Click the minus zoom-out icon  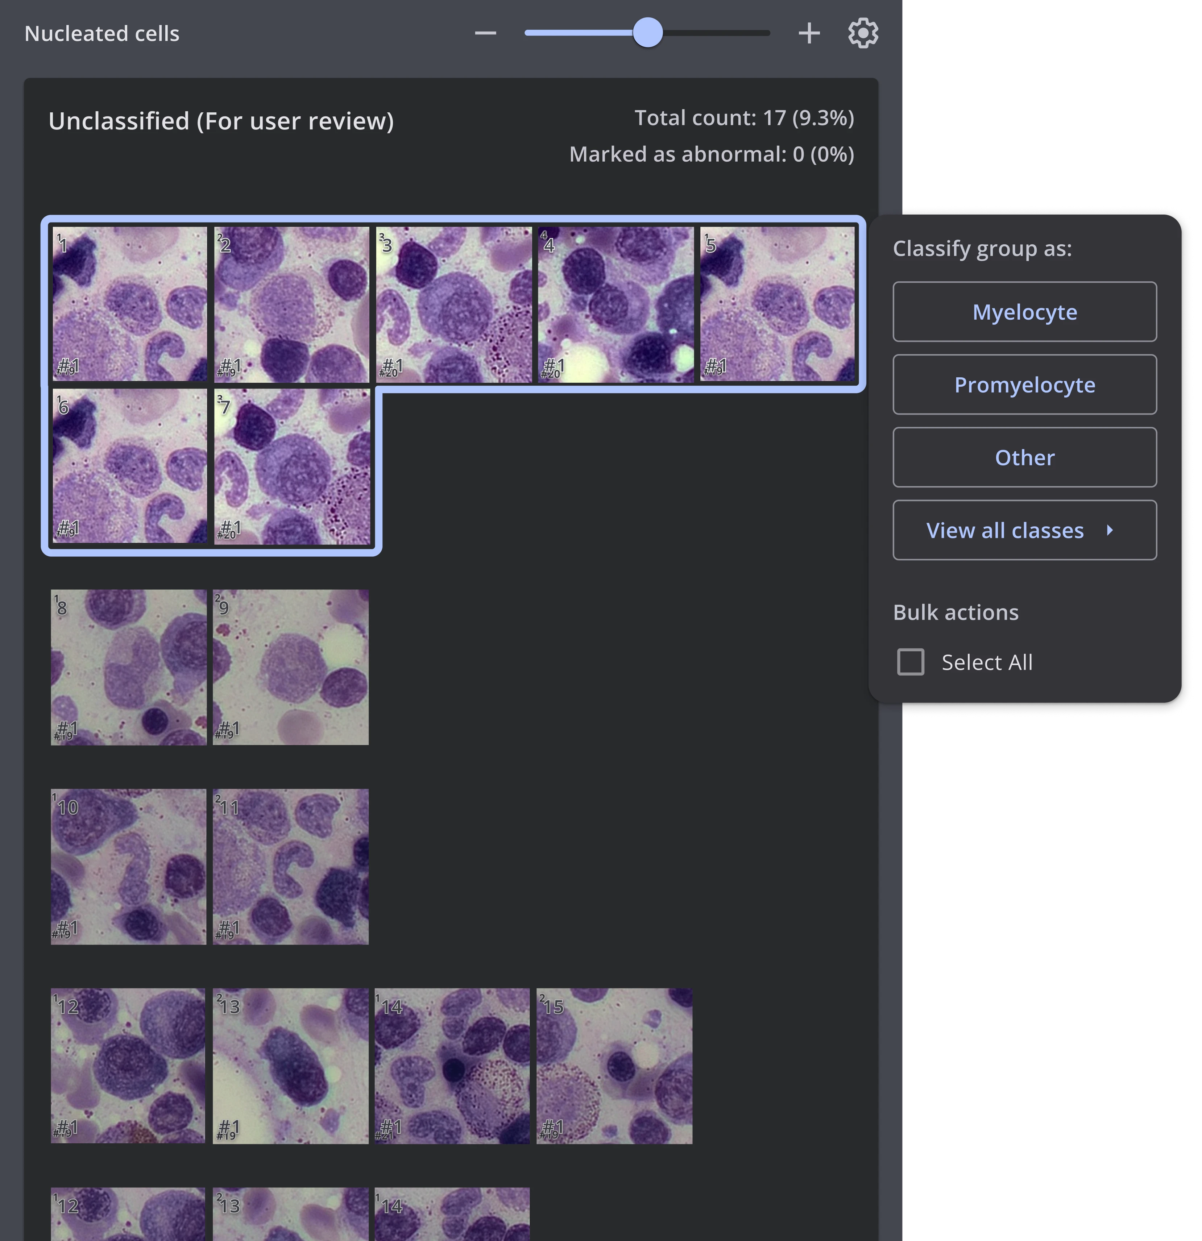(486, 33)
